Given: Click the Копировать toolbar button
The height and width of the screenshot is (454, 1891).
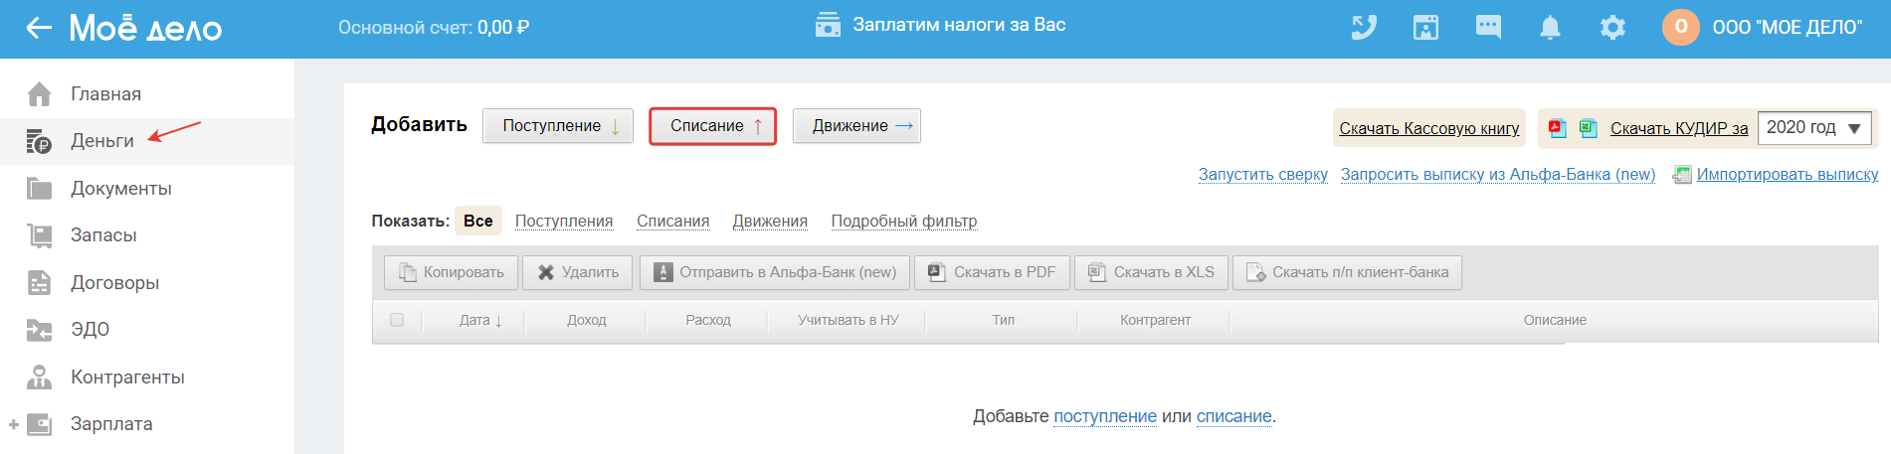Looking at the screenshot, I should (x=452, y=272).
